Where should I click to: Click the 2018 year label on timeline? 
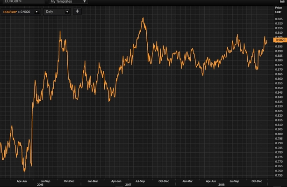(x=221, y=185)
